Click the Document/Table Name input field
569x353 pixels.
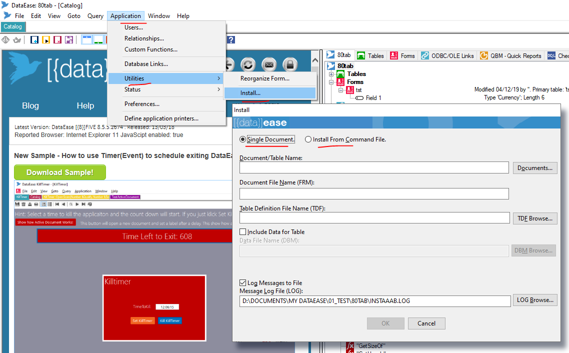[374, 167]
